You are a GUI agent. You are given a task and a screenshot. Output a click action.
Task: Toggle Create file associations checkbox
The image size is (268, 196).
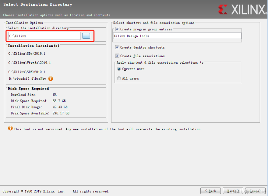(x=117, y=56)
